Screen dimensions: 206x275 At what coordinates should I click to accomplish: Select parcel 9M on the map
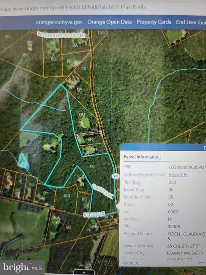82,115
